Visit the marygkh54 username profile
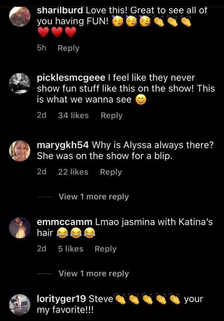This screenshot has height=321, width=224. (x=63, y=145)
